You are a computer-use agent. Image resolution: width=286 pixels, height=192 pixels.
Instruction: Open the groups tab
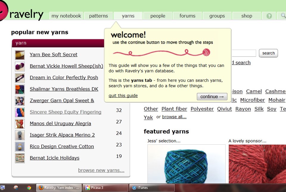(217, 15)
